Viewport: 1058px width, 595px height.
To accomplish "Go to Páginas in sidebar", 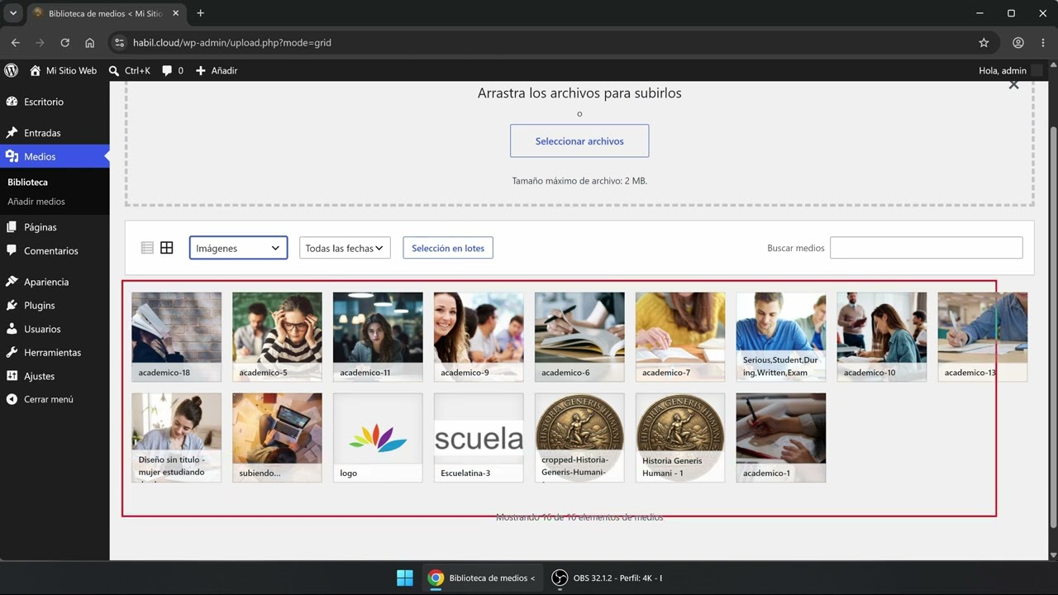I will [55, 227].
